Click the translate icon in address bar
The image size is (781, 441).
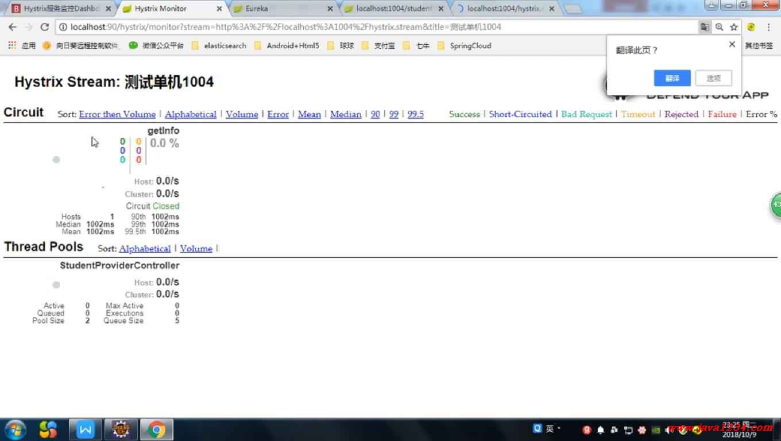tap(705, 27)
